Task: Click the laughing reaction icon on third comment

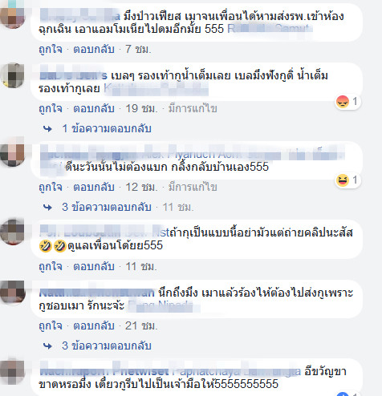Action: click(343, 180)
